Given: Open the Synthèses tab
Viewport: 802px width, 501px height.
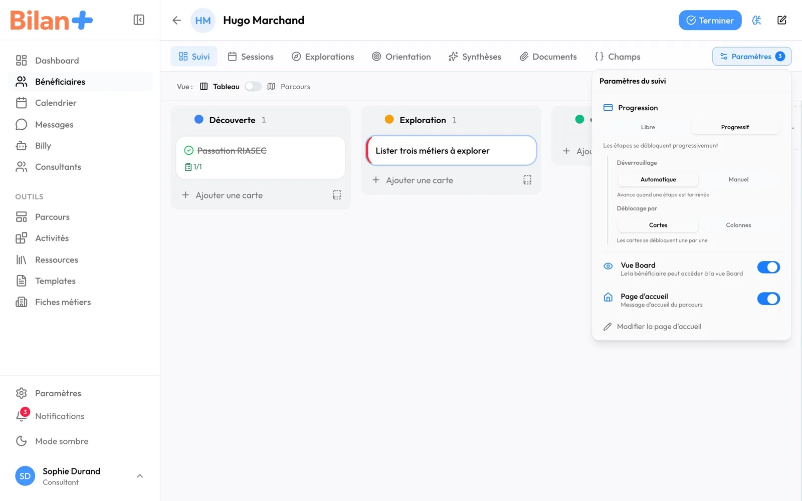Looking at the screenshot, I should [x=475, y=57].
